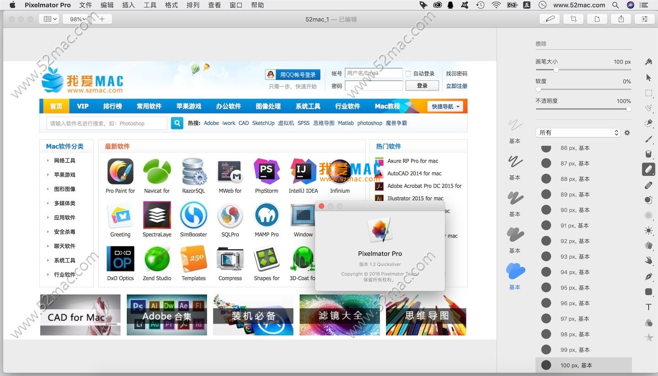Image resolution: width=658 pixels, height=376 pixels.
Task: Select the Color Fill bucket tool
Action: 648,154
